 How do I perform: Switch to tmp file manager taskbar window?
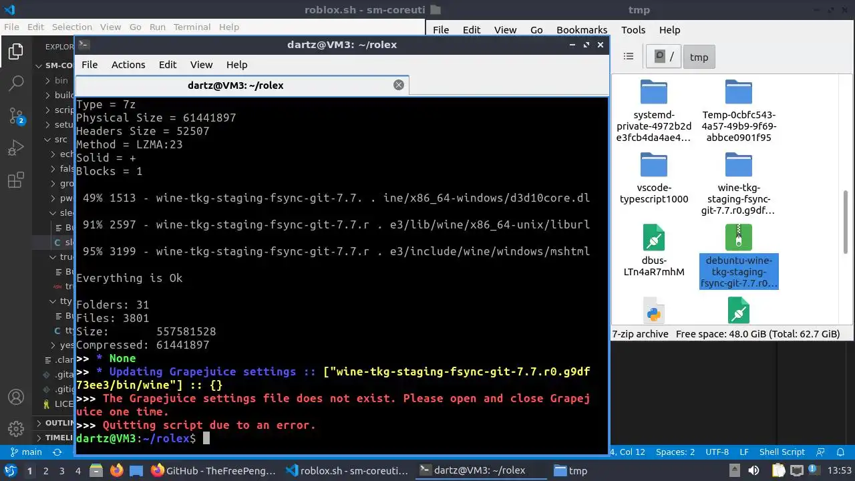click(x=571, y=470)
